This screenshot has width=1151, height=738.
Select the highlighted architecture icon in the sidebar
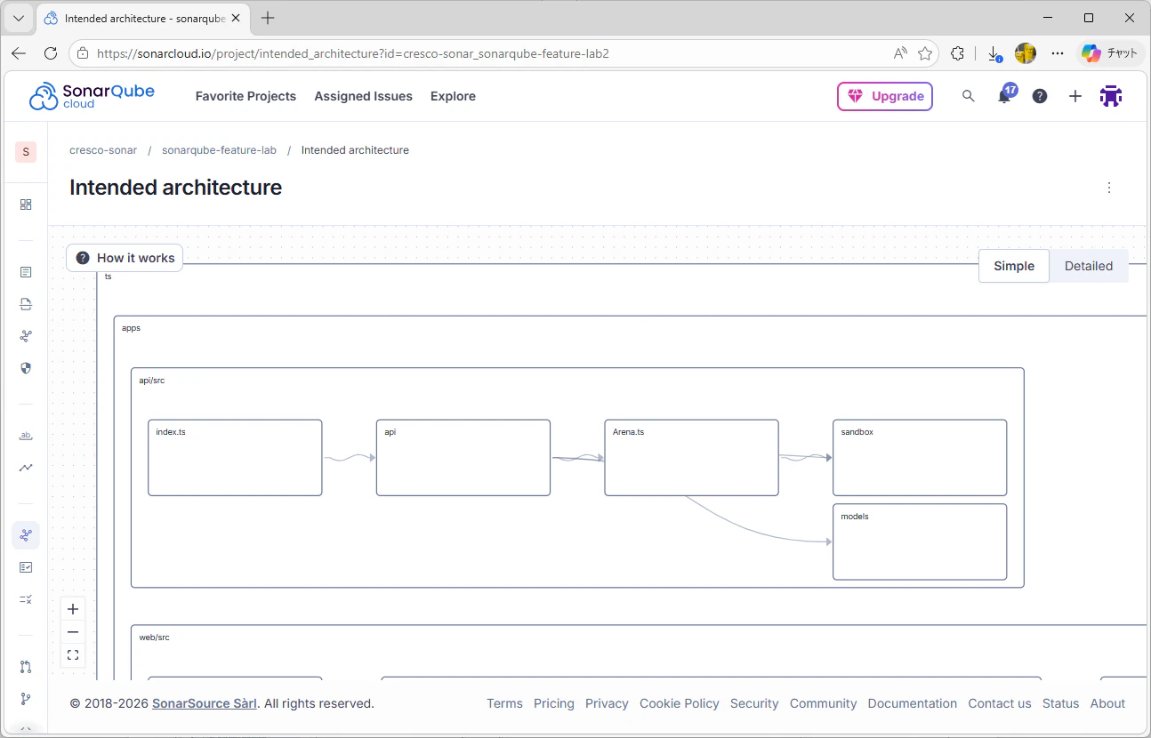26,535
